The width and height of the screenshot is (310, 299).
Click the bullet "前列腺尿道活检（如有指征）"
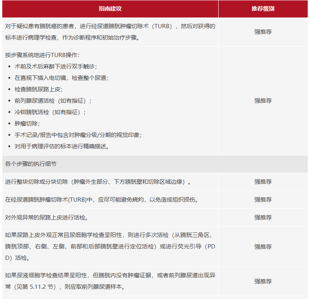(x=53, y=101)
